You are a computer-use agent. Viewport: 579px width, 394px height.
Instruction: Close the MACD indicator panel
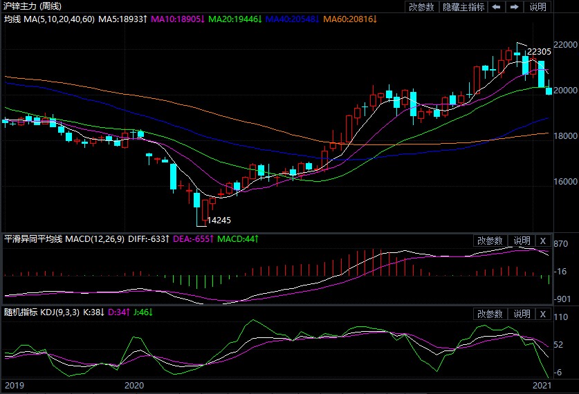point(543,241)
